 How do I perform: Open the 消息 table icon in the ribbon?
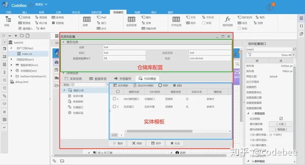(x=87, y=19)
